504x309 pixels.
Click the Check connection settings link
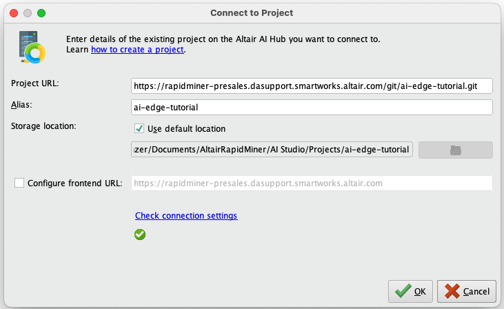(186, 216)
